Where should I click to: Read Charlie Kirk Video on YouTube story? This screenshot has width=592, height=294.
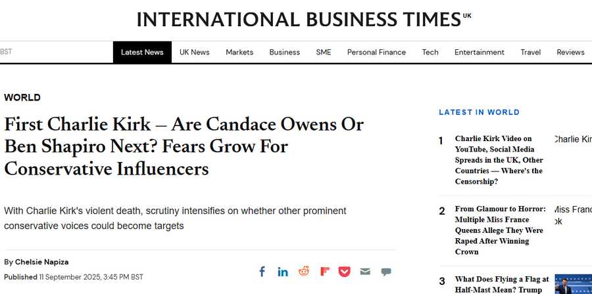tap(499, 160)
